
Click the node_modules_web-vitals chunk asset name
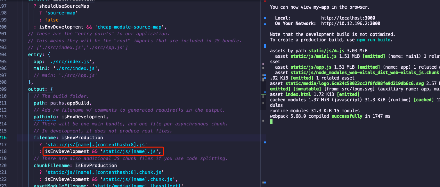click(x=365, y=72)
